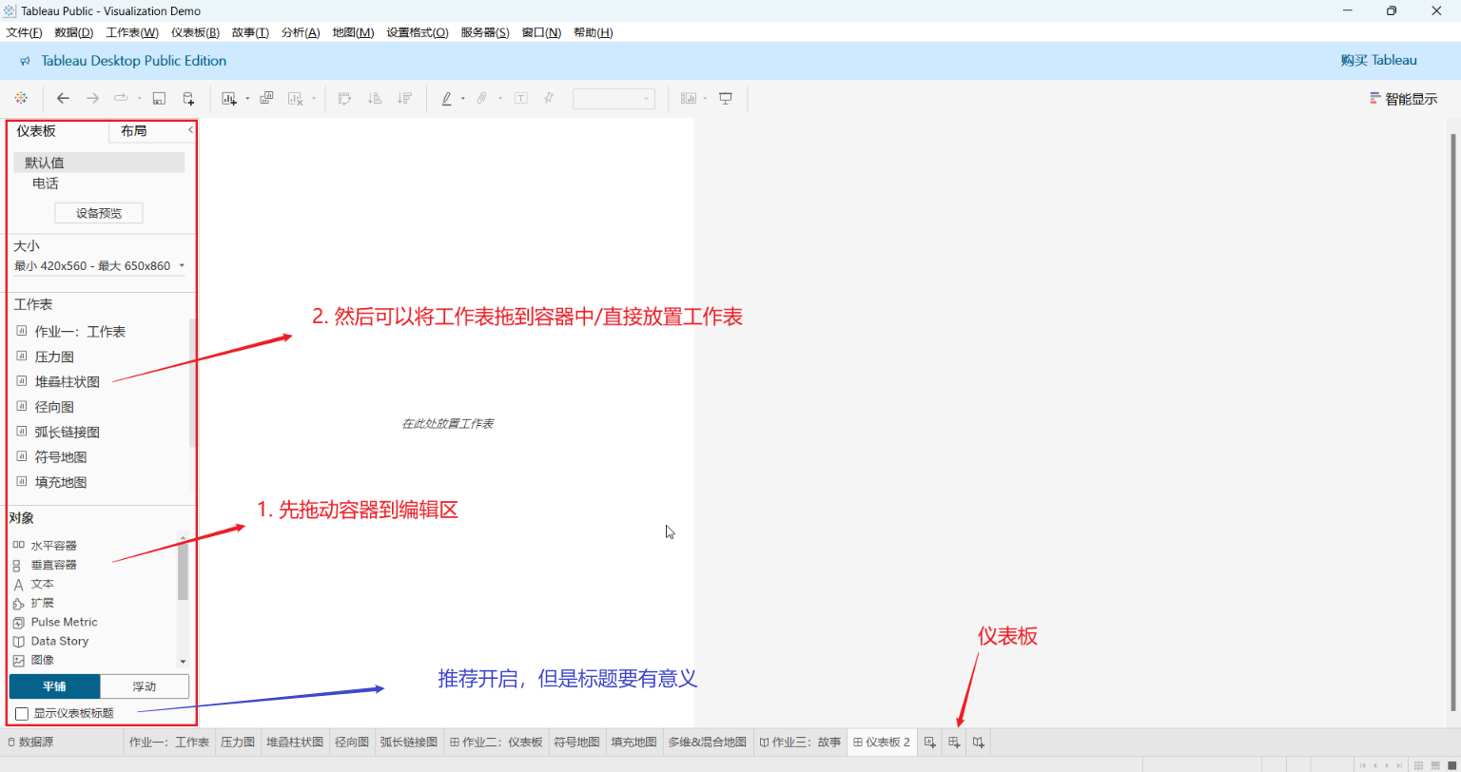Open the 分析(A) menu
Image resolution: width=1461 pixels, height=772 pixels.
tap(301, 32)
